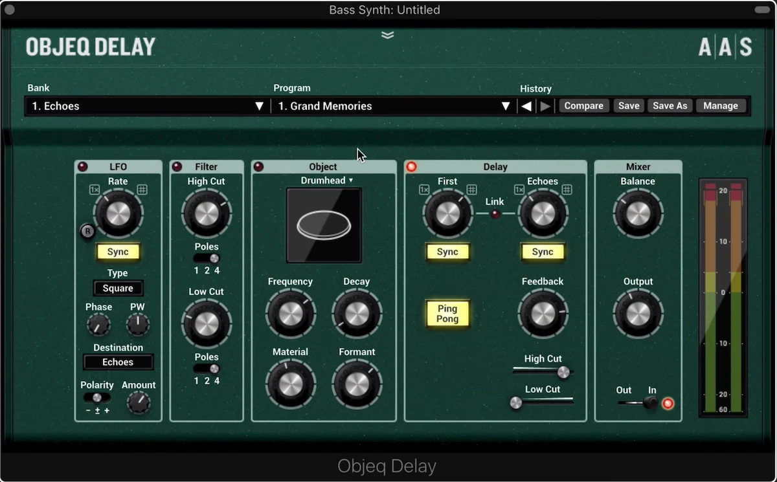777x482 pixels.
Task: Click the Delay High Cut slider handle
Action: 564,372
